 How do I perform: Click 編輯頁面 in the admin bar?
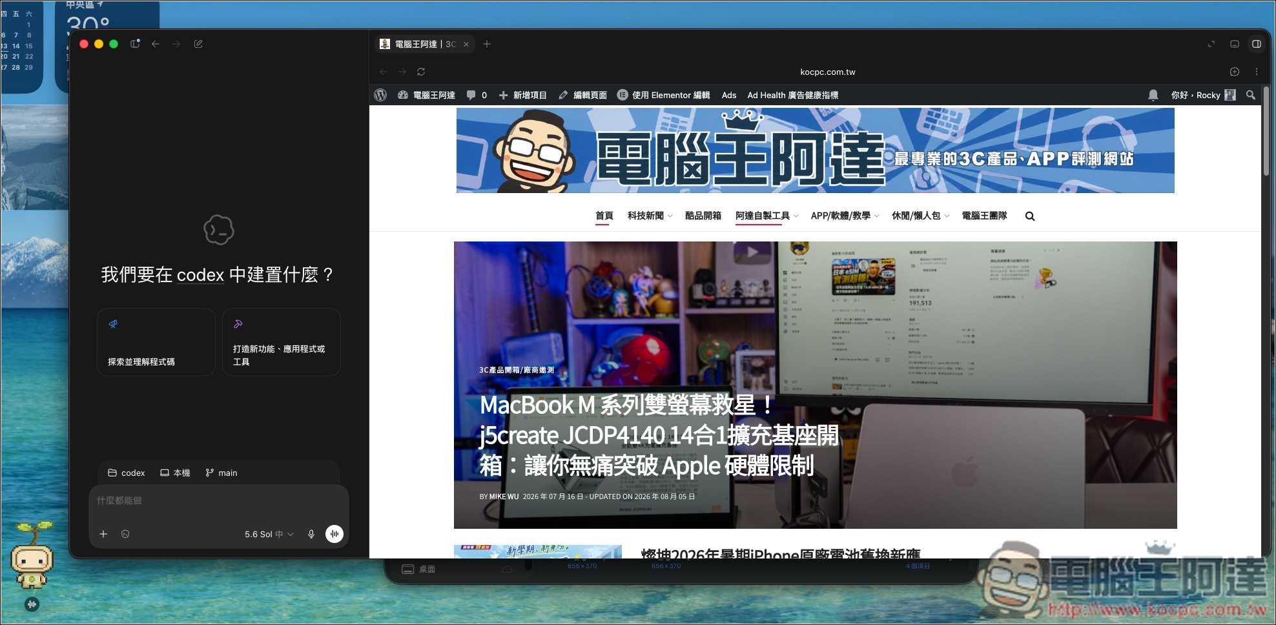583,95
